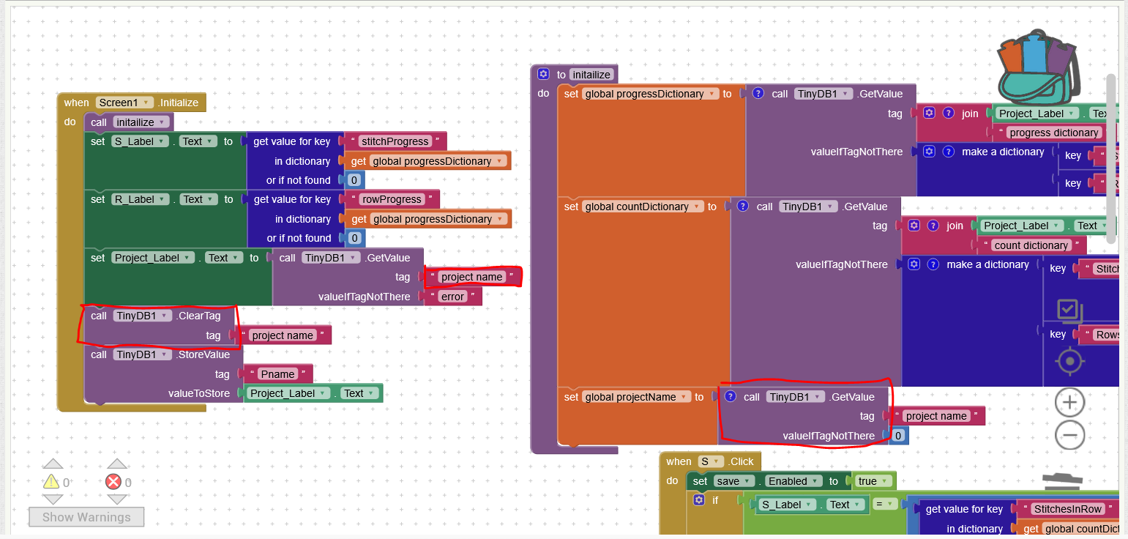This screenshot has width=1128, height=539.
Task: Center the workspace with the crosshair icon
Action: click(1069, 361)
